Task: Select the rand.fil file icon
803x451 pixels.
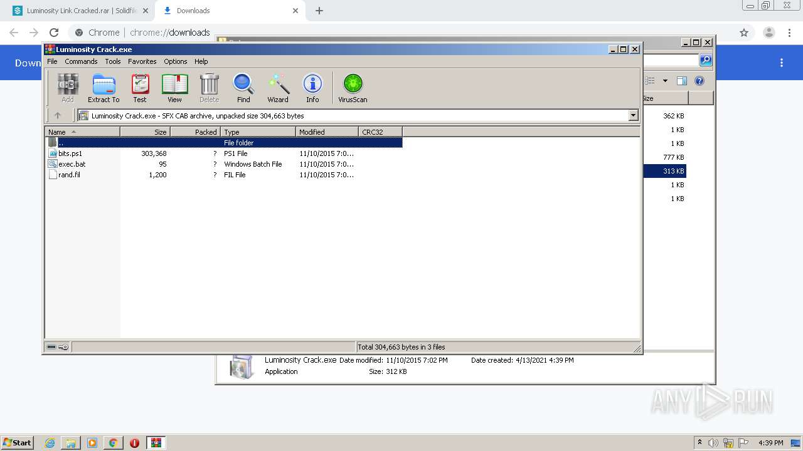Action: pyautogui.click(x=53, y=175)
